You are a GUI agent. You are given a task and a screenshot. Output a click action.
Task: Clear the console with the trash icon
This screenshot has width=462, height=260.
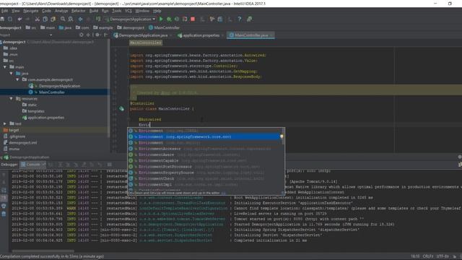click(x=4, y=214)
